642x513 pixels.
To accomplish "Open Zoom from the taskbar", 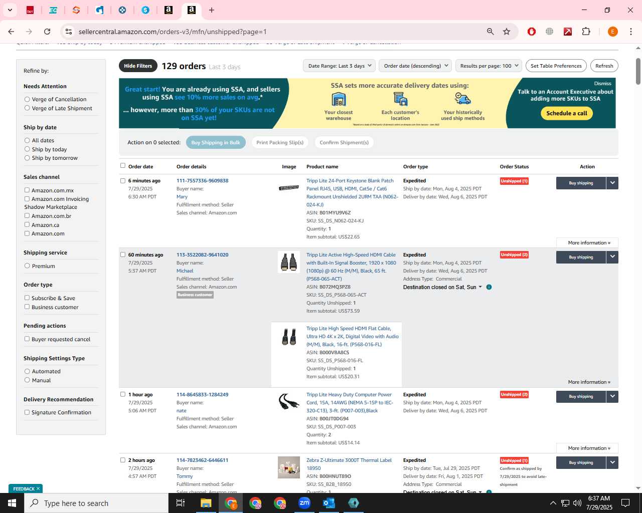I will pyautogui.click(x=304, y=503).
